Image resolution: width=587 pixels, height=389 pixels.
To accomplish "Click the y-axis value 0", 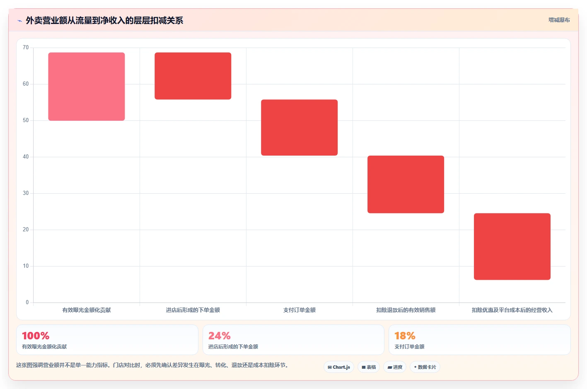I will [x=27, y=303].
